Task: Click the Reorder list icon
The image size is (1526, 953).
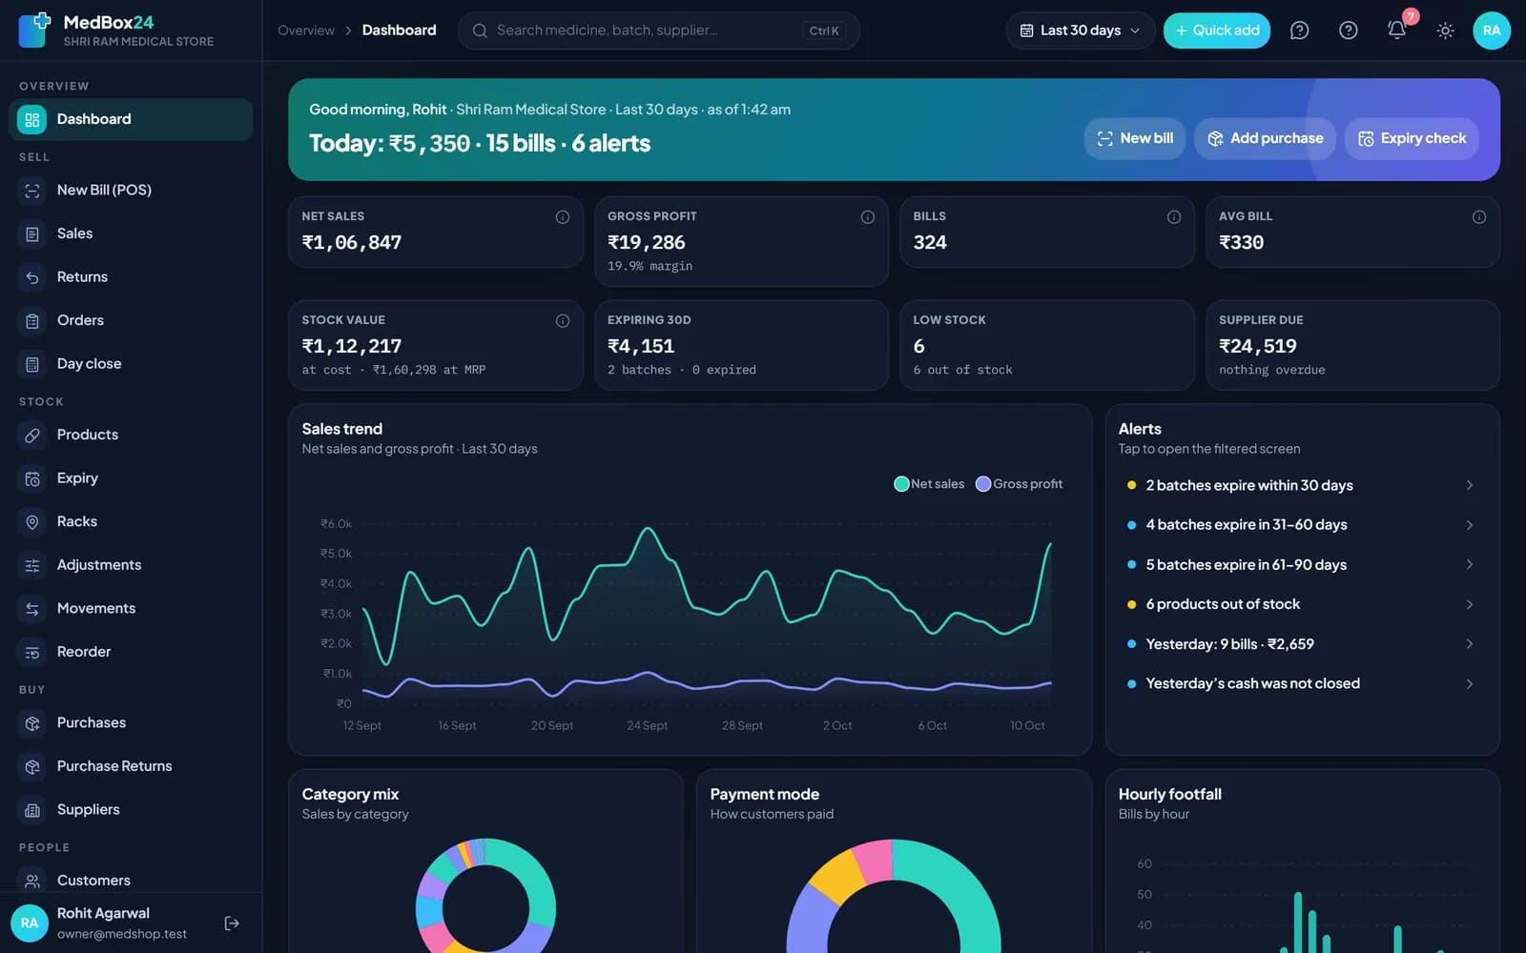Action: pyautogui.click(x=31, y=652)
